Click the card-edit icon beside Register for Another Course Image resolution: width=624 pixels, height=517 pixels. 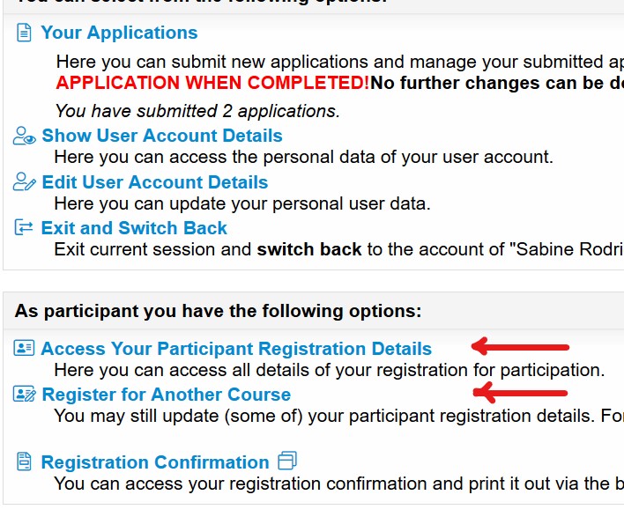(x=25, y=394)
